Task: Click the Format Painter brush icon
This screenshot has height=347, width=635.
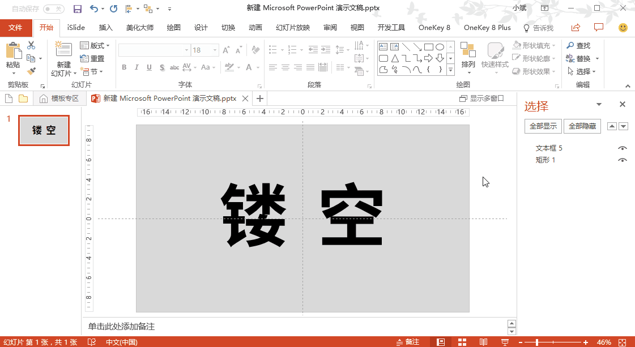Action: (31, 71)
